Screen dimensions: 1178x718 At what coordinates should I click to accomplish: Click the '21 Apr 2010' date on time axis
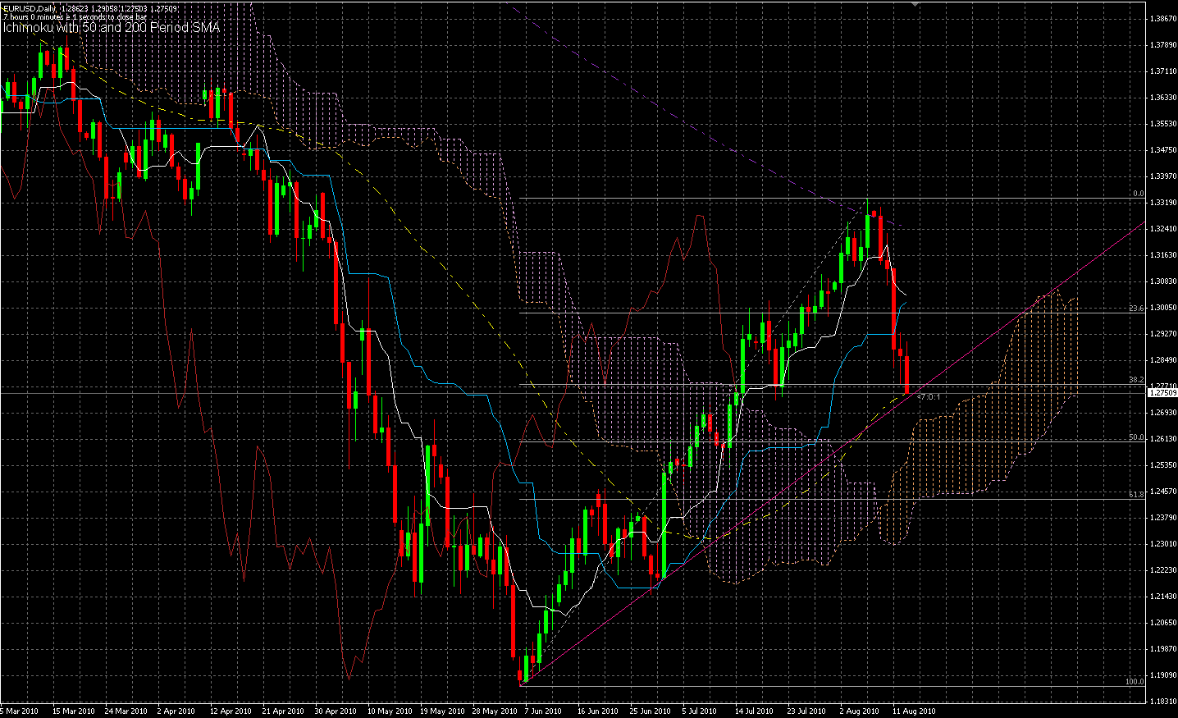(283, 711)
